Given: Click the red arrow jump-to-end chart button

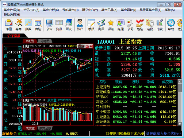Looking at the screenshot, I should (91, 46).
